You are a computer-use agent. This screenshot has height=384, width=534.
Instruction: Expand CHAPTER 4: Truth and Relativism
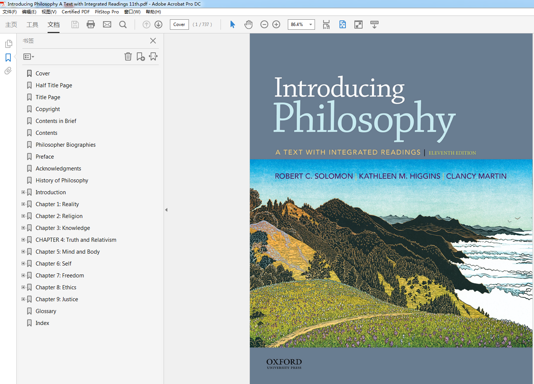click(23, 240)
